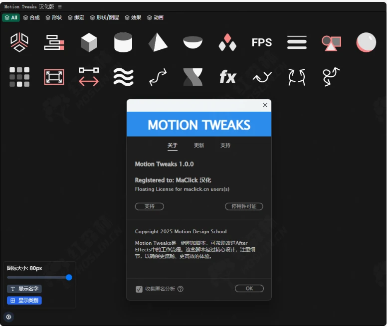This screenshot has height=327, width=387.
Task: Select the 合成 category filter
Action: [x=31, y=17]
